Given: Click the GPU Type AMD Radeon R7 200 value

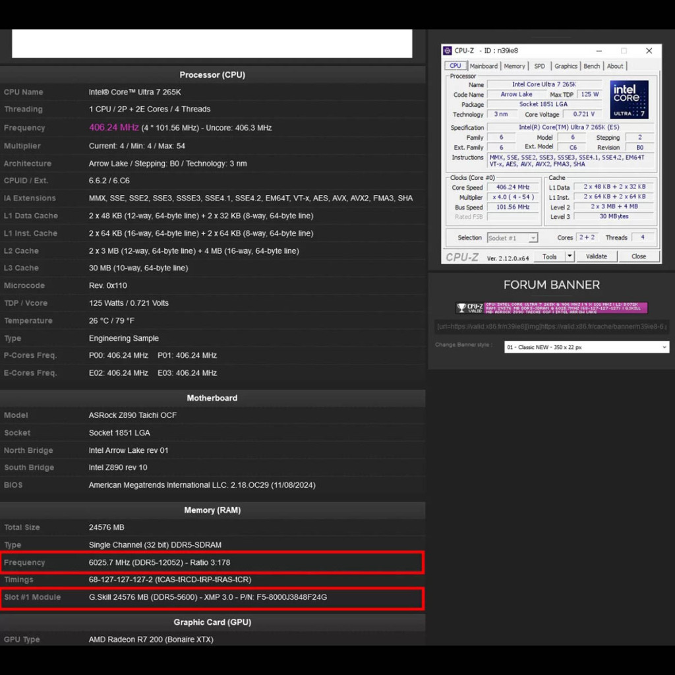Looking at the screenshot, I should point(151,639).
